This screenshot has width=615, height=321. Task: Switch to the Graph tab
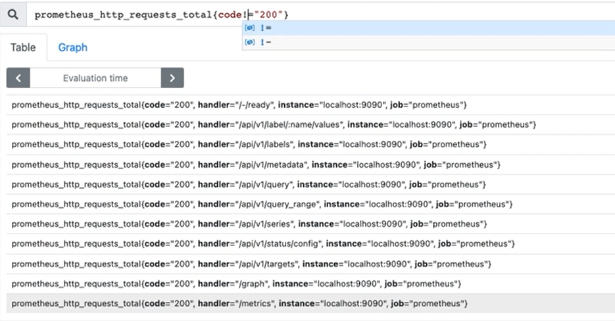(x=72, y=47)
